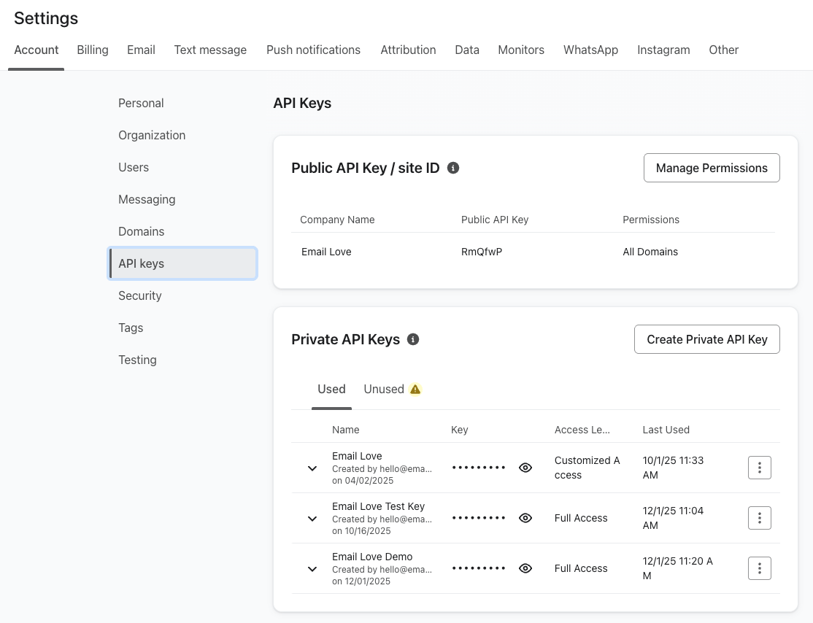Viewport: 813px width, 623px height.
Task: Click the Company Name column header
Action: 337,220
